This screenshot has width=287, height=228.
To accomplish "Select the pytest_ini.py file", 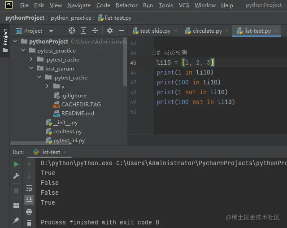I will click(x=65, y=140).
